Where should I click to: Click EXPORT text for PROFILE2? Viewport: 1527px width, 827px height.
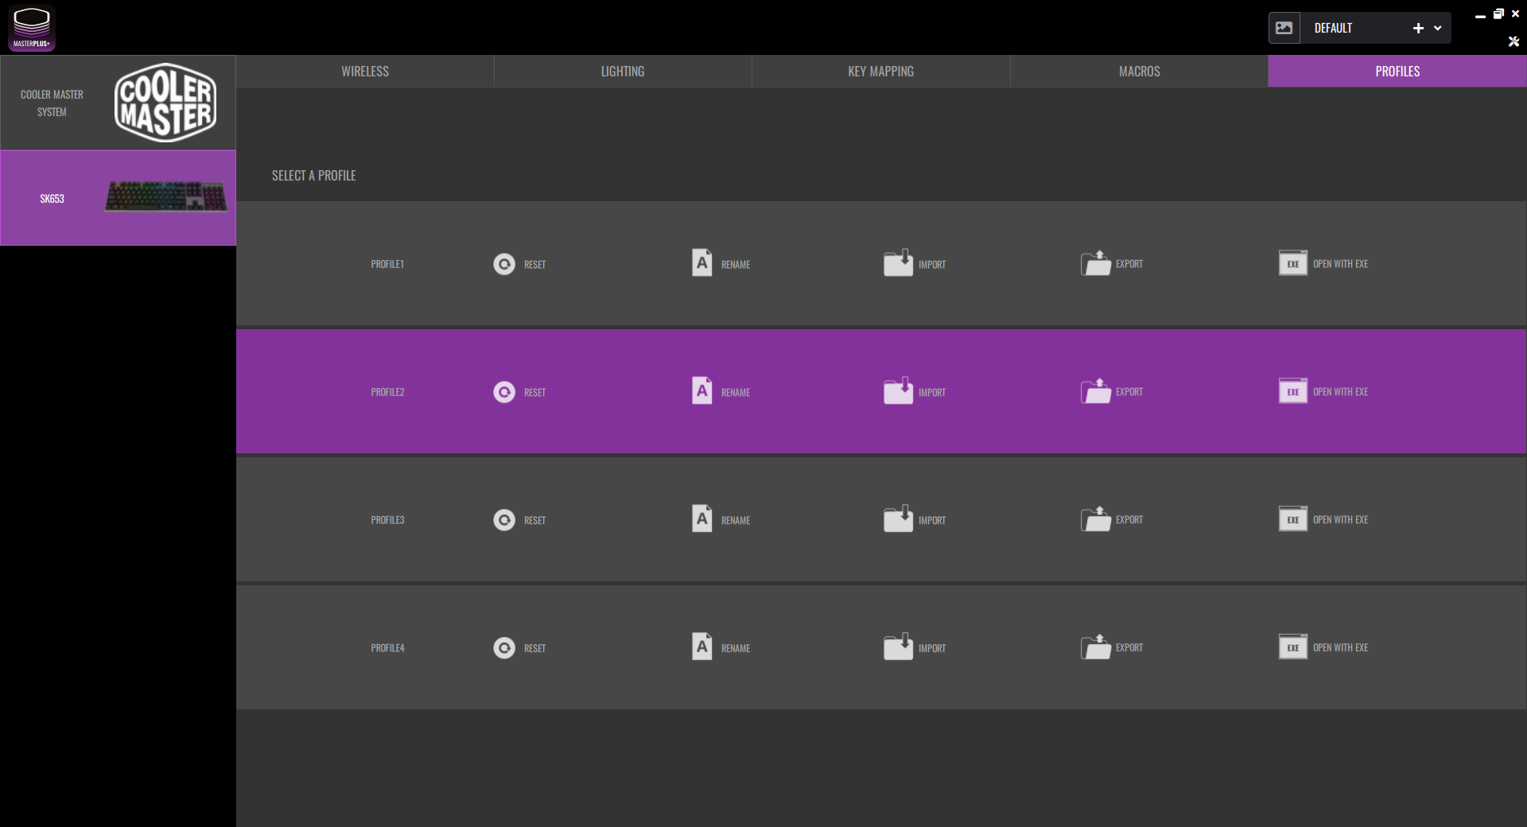pyautogui.click(x=1129, y=392)
